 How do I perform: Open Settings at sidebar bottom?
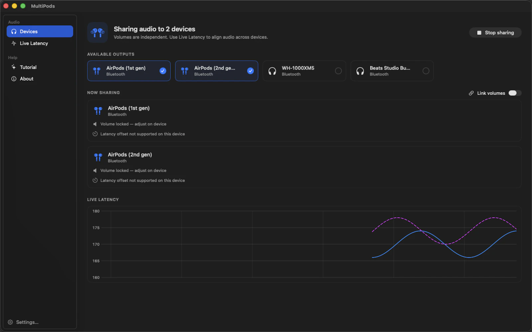(x=23, y=322)
